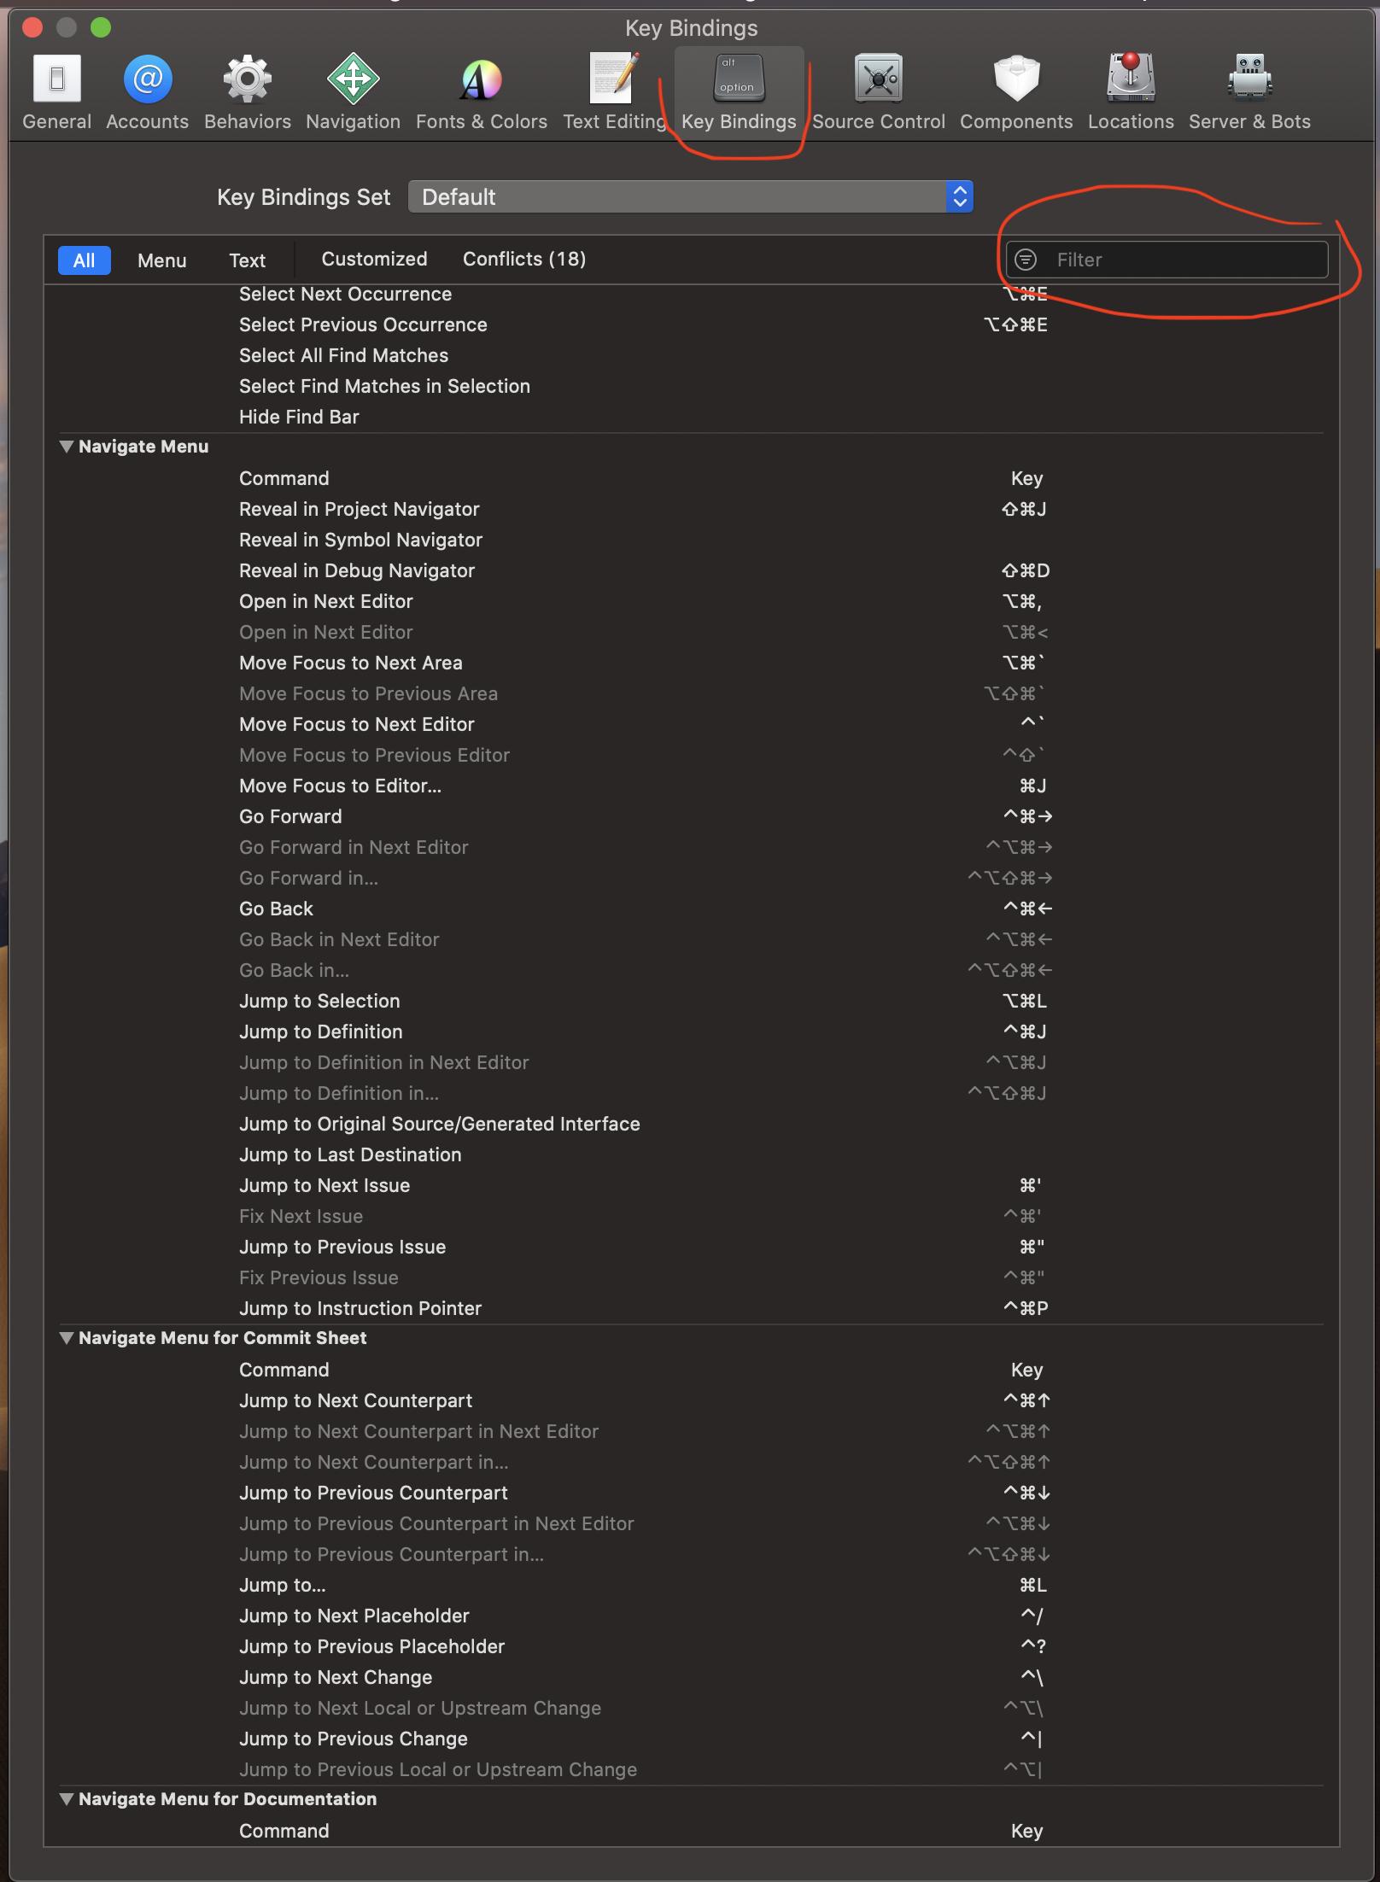
Task: Click the Filter search field
Action: tap(1167, 260)
